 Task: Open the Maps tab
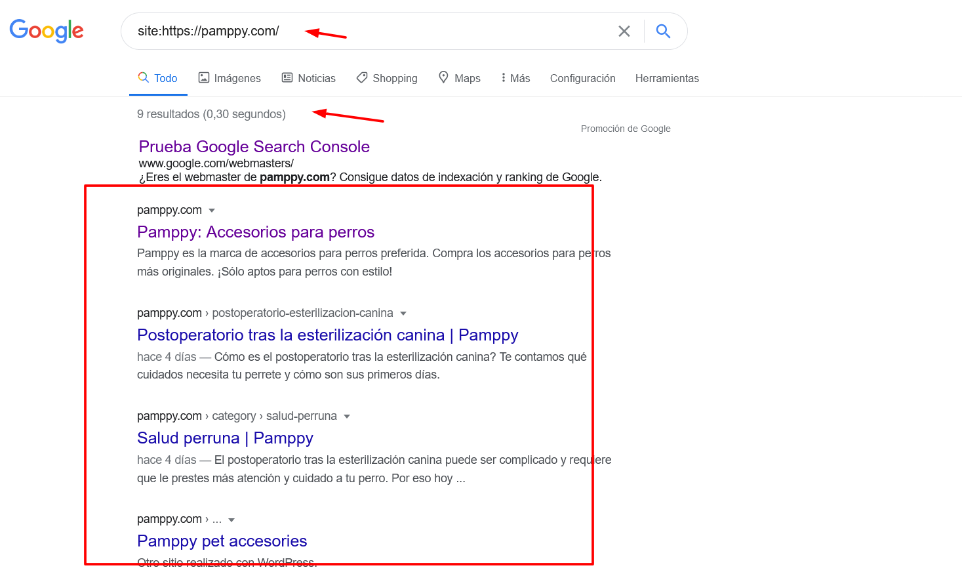pos(459,78)
